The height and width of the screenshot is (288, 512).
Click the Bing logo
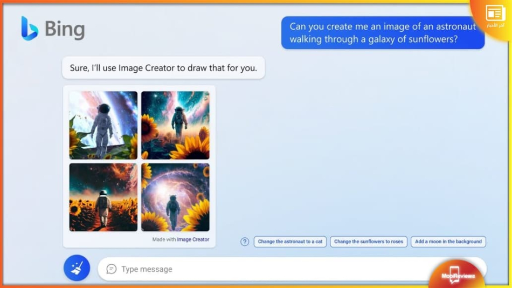pos(53,29)
